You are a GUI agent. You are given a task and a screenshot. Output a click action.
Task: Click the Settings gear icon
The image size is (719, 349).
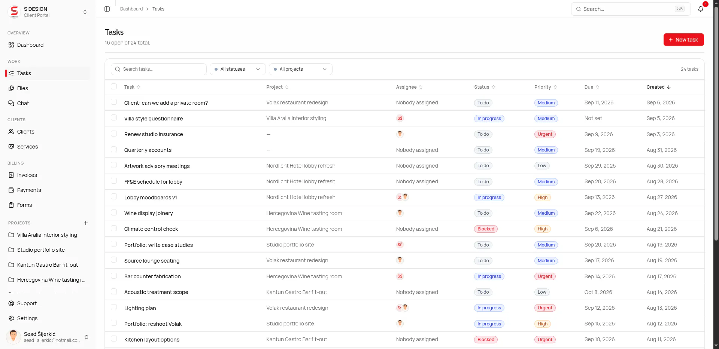tap(11, 318)
